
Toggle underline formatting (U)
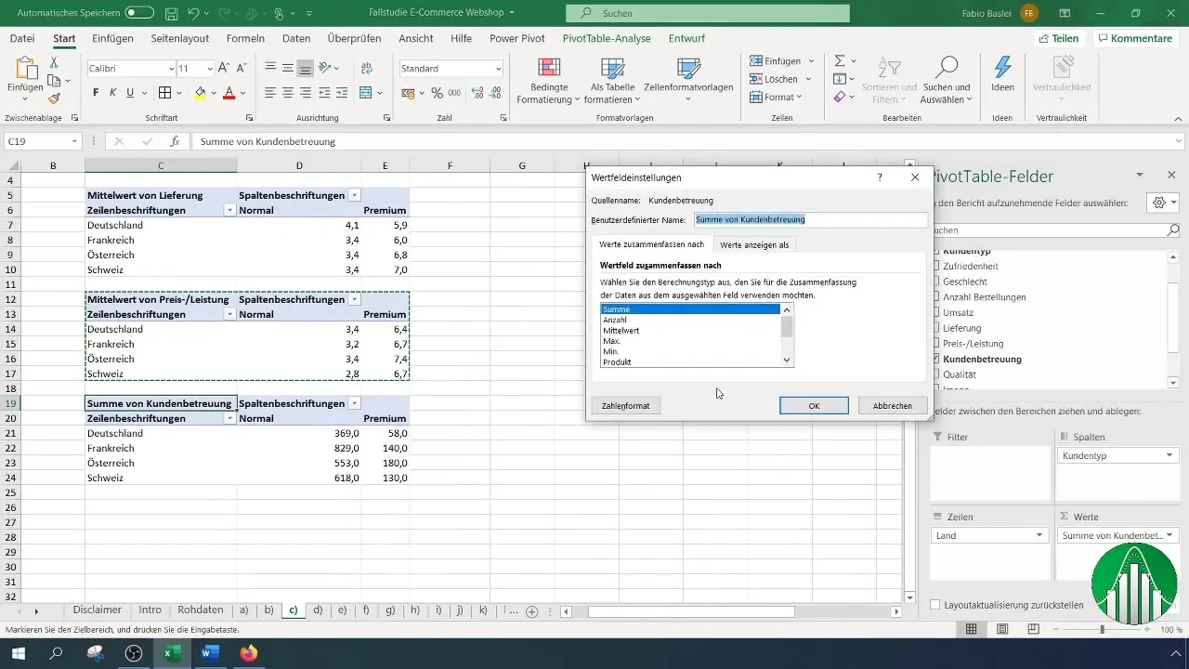(x=130, y=93)
